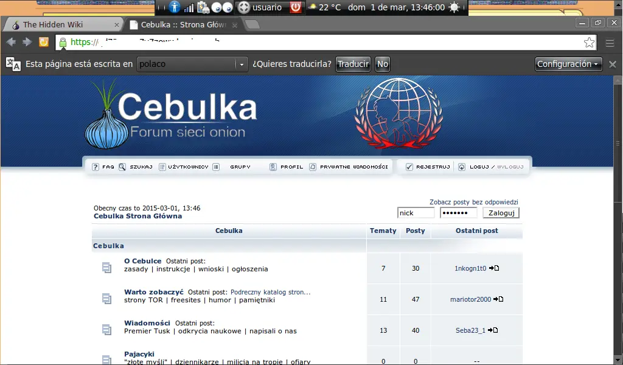623x365 pixels.
Task: Click the googly eyes applet
Action: click(221, 7)
